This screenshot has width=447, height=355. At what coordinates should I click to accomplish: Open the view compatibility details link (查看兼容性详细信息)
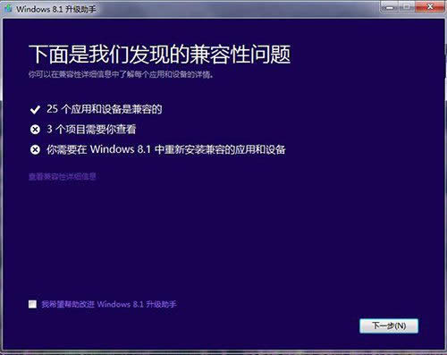[x=63, y=176]
